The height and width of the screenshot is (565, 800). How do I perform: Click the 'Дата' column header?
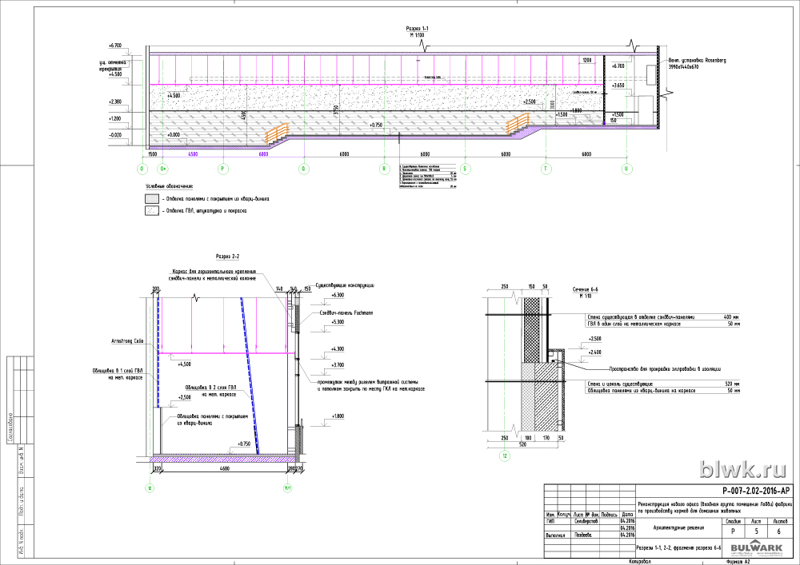(x=627, y=514)
